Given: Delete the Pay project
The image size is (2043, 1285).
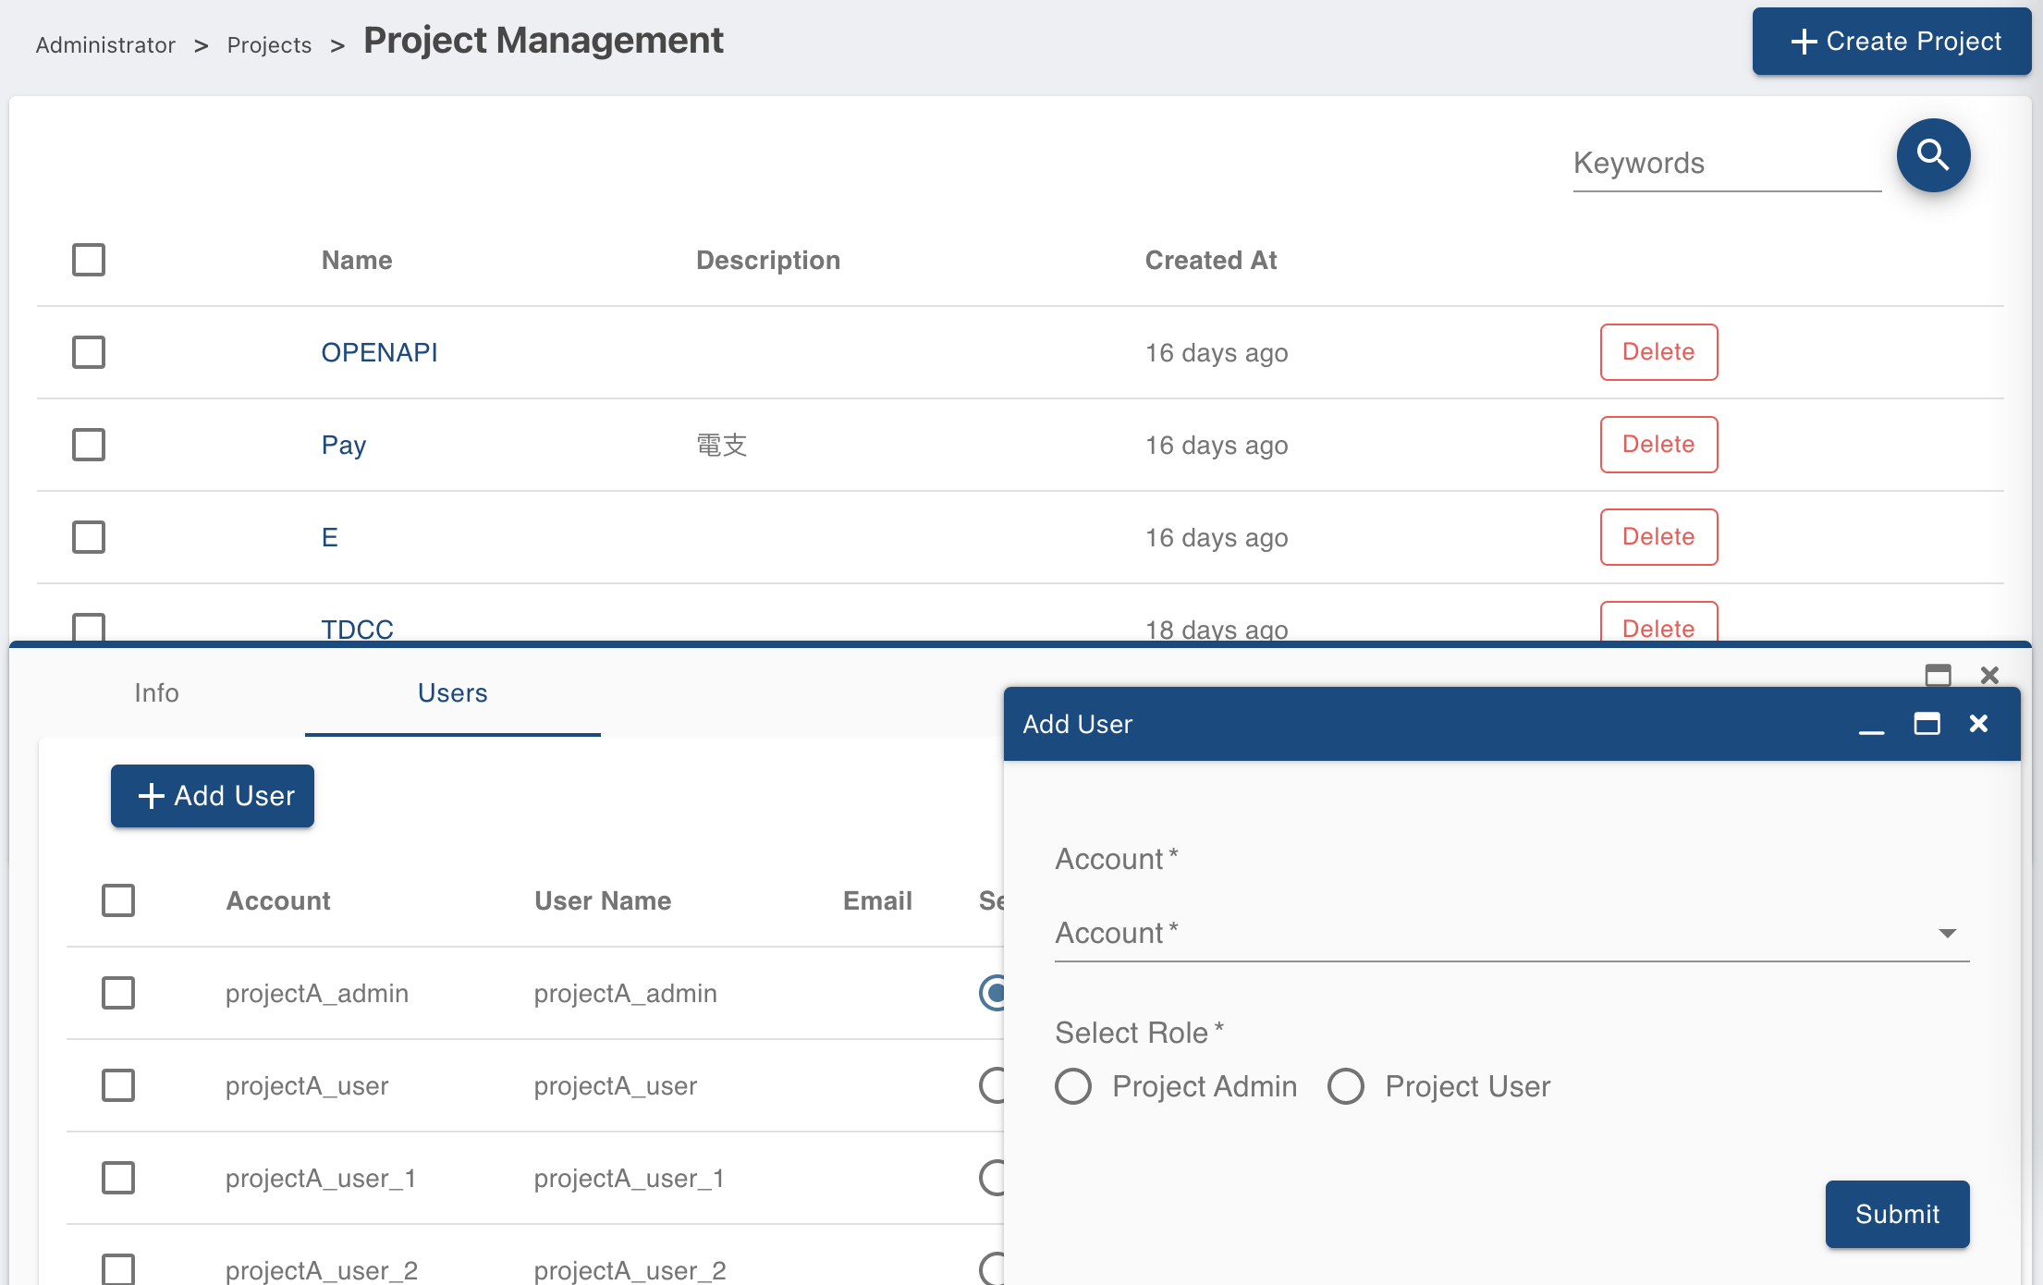Looking at the screenshot, I should click(1658, 445).
